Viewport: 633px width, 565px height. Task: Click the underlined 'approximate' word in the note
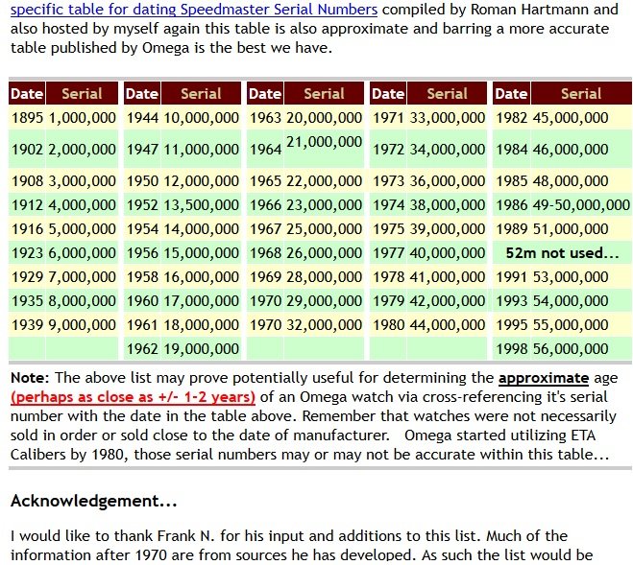point(544,378)
